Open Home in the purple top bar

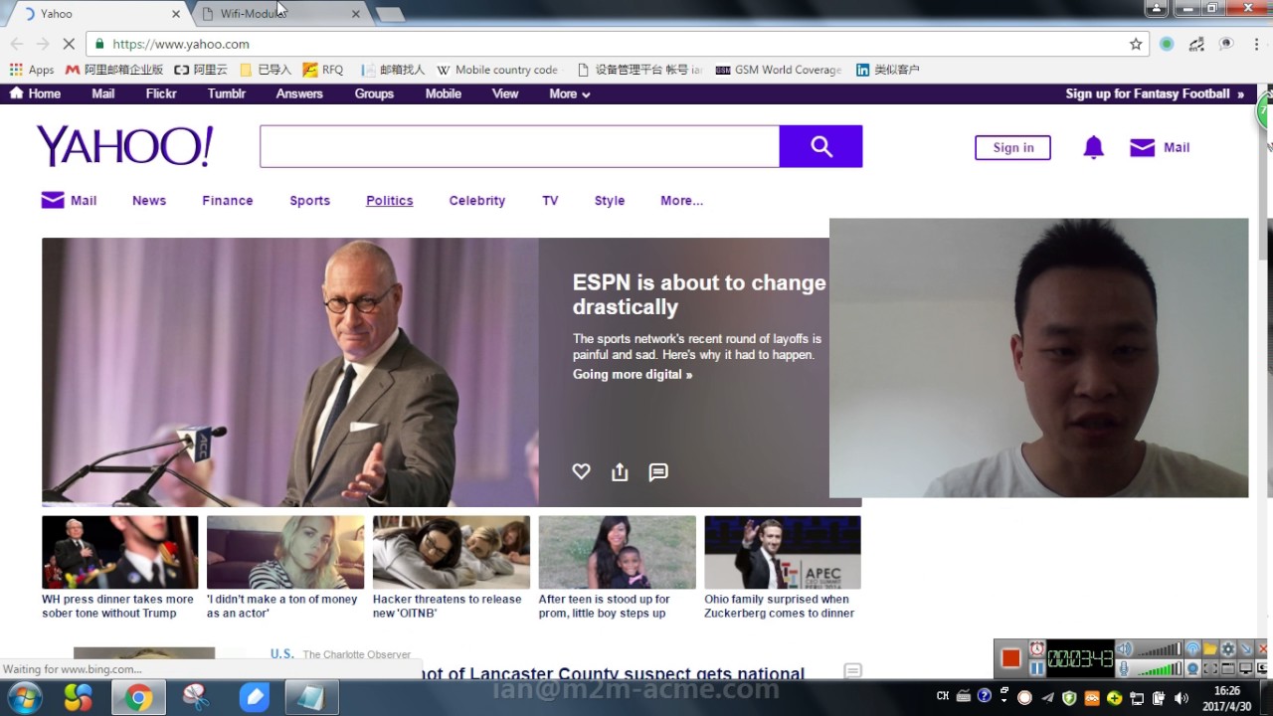(35, 93)
